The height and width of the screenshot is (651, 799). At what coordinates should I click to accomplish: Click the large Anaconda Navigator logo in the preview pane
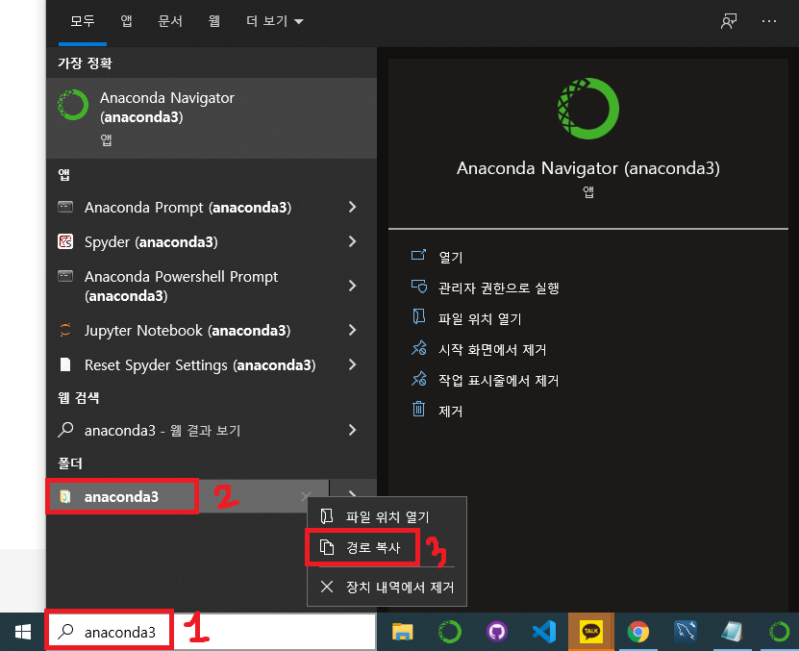[x=588, y=109]
